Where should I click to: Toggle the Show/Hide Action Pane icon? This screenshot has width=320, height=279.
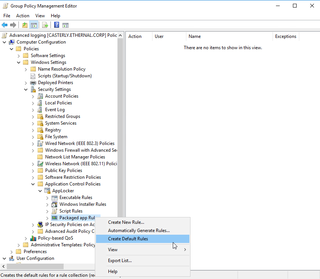pyautogui.click(x=66, y=25)
